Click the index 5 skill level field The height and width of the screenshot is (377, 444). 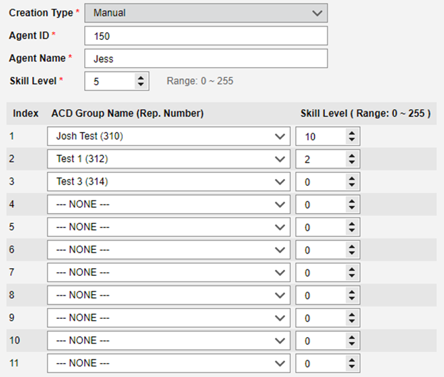(321, 228)
